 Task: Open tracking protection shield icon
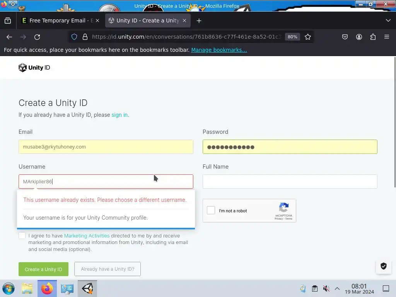coord(74,37)
